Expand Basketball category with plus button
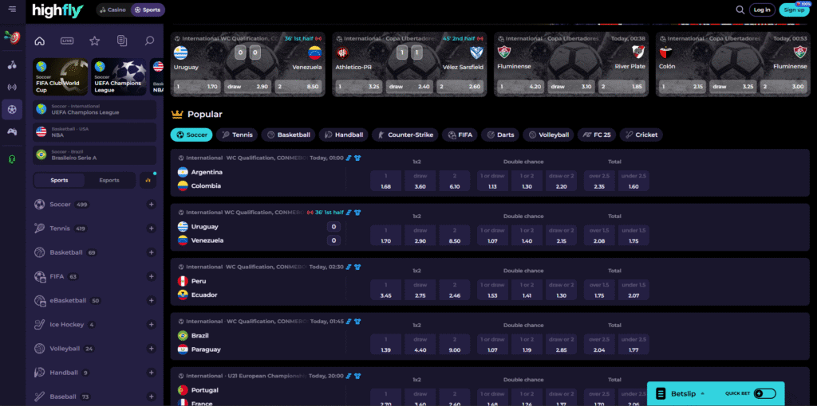817x406 pixels. click(x=152, y=252)
